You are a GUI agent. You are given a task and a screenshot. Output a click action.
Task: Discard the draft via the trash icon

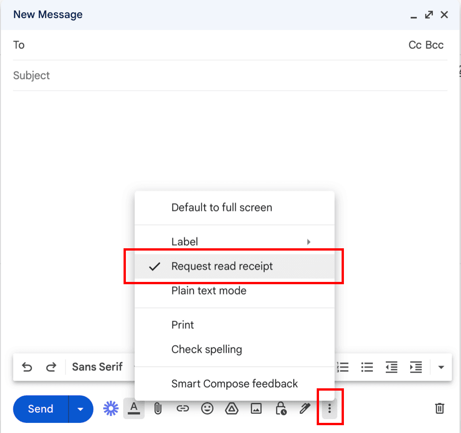point(439,409)
